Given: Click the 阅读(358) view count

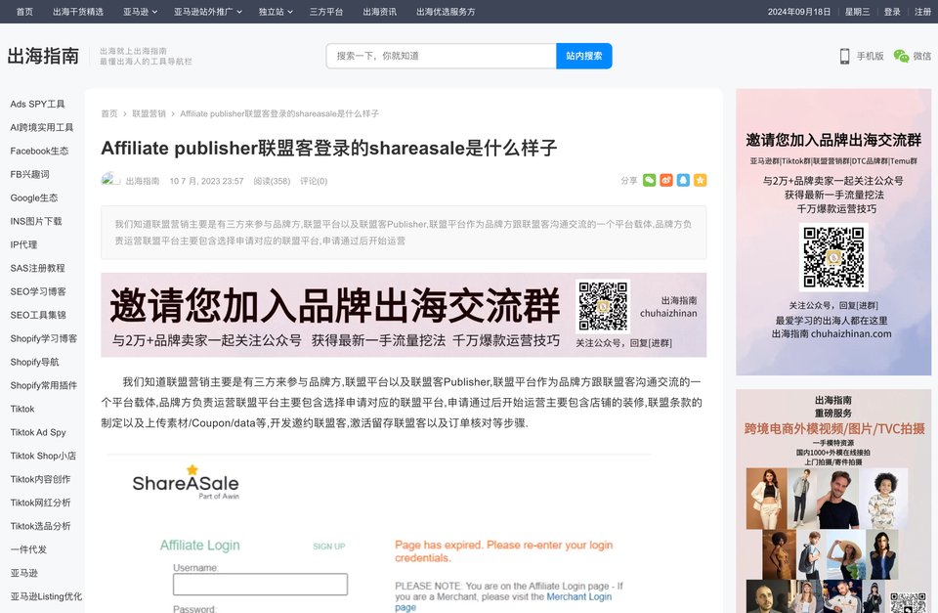Looking at the screenshot, I should click(272, 181).
